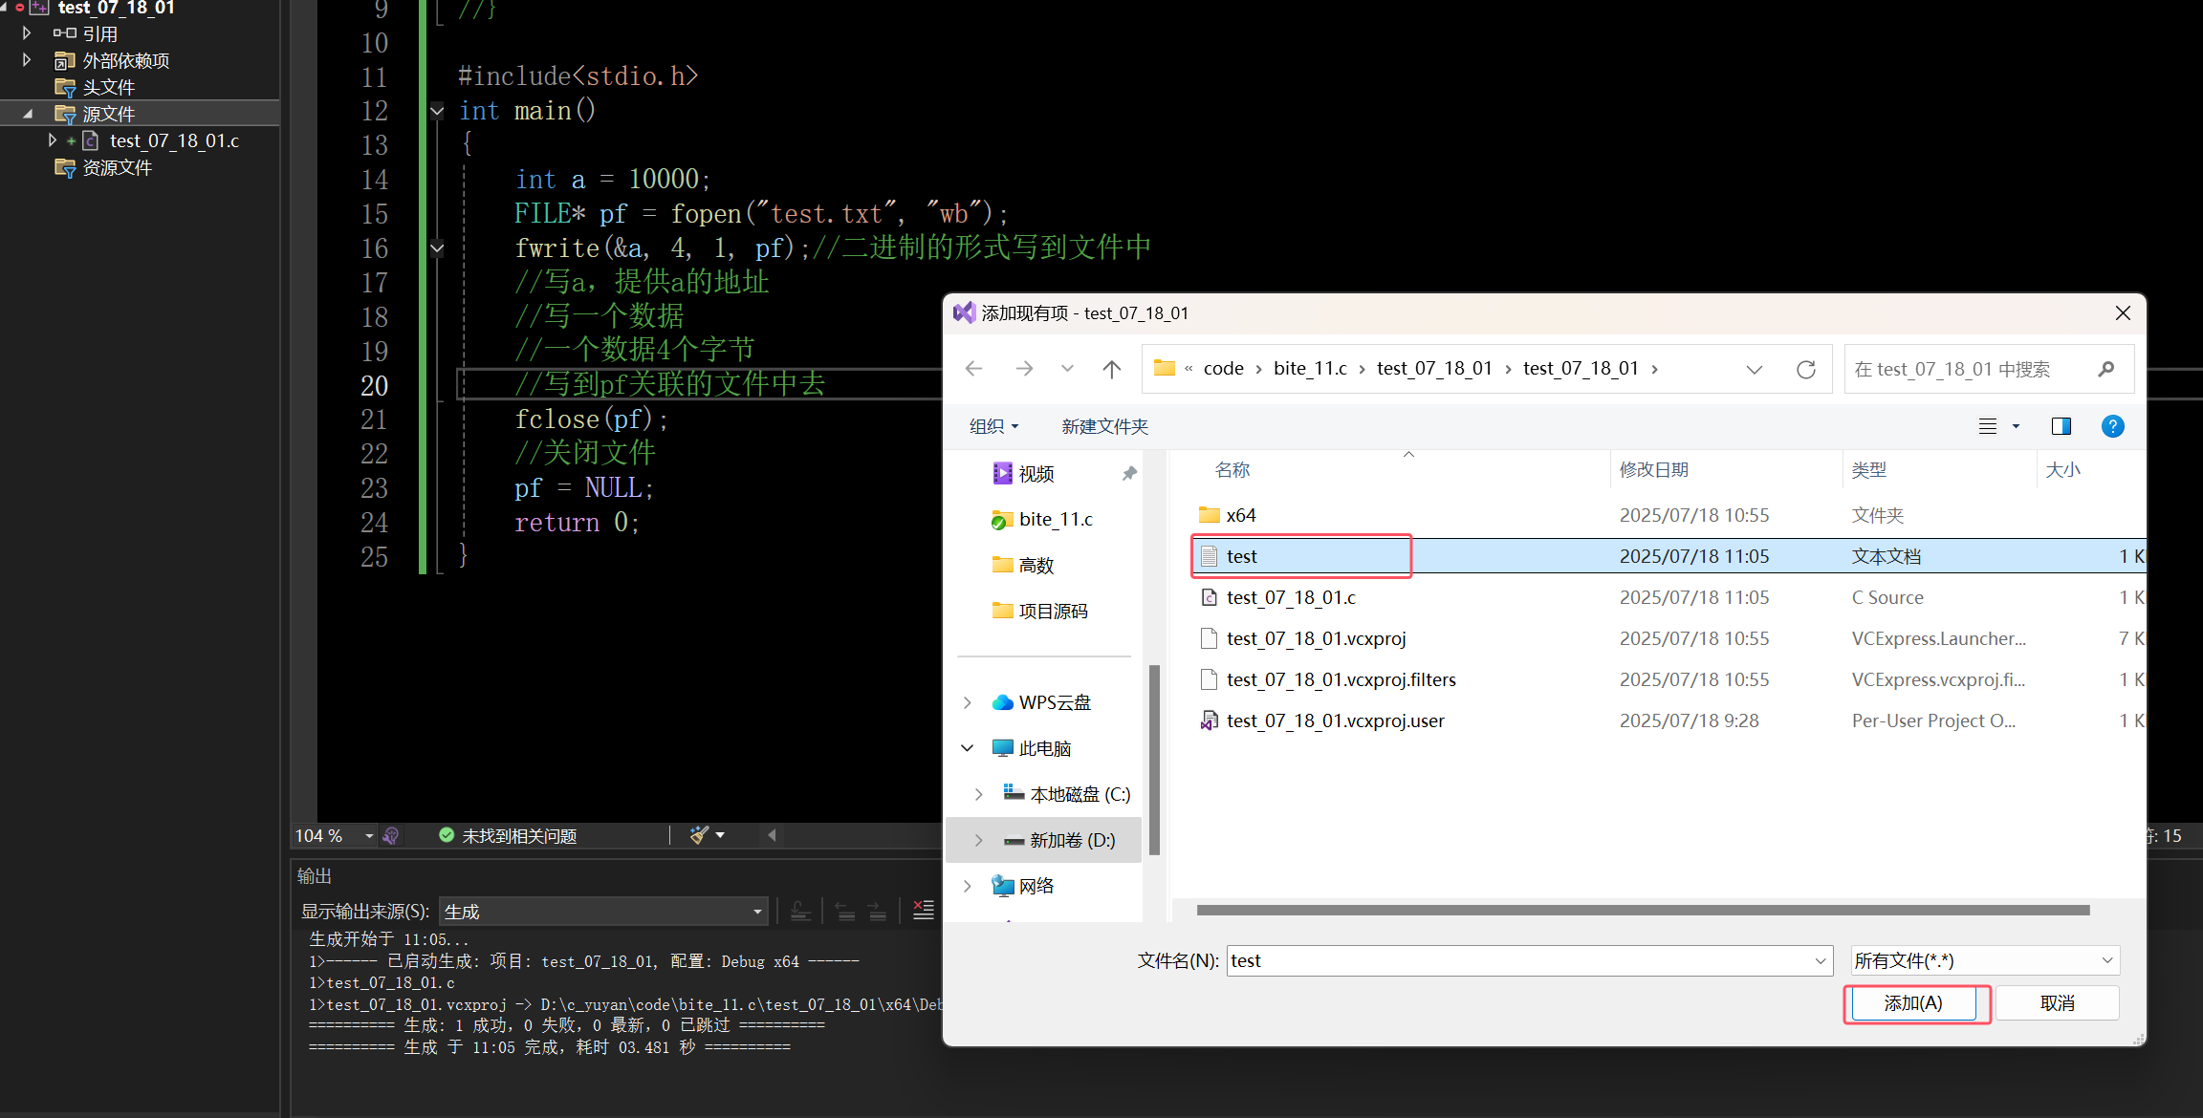Open the help question mark icon
Screen dimensions: 2203x1118
[x=2112, y=426]
